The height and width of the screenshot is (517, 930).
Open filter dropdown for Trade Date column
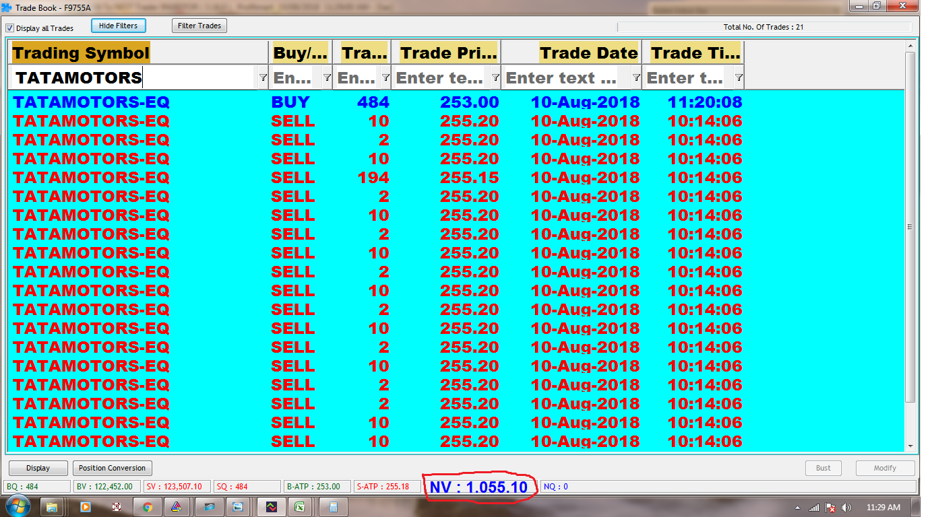[x=635, y=78]
